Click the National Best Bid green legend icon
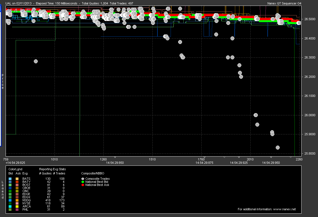 tap(83, 182)
